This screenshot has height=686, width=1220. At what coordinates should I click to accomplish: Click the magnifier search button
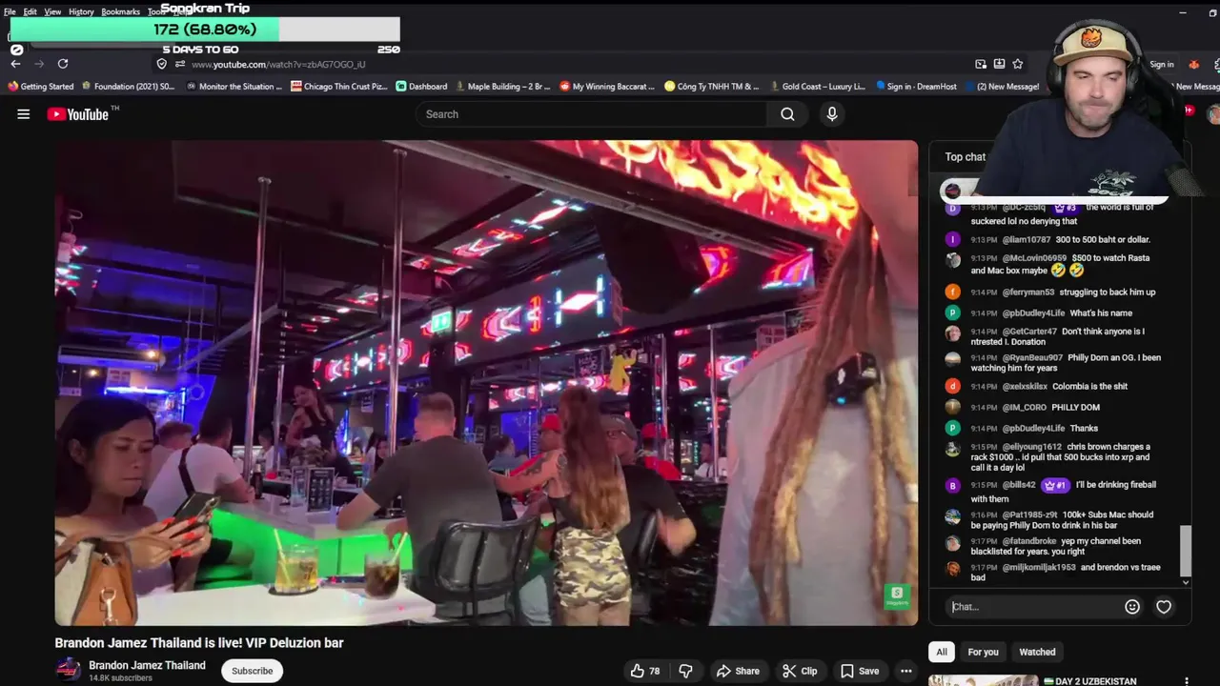click(x=787, y=114)
